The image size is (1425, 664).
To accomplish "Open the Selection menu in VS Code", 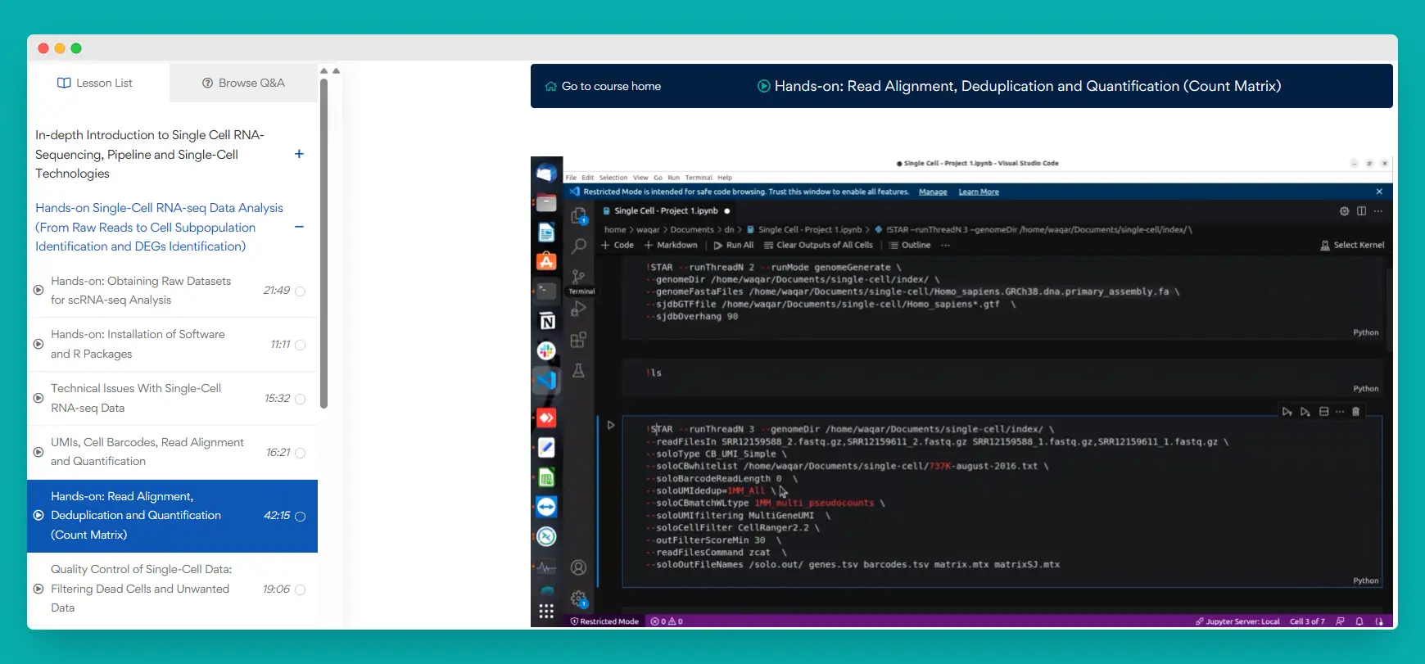I will (x=613, y=178).
